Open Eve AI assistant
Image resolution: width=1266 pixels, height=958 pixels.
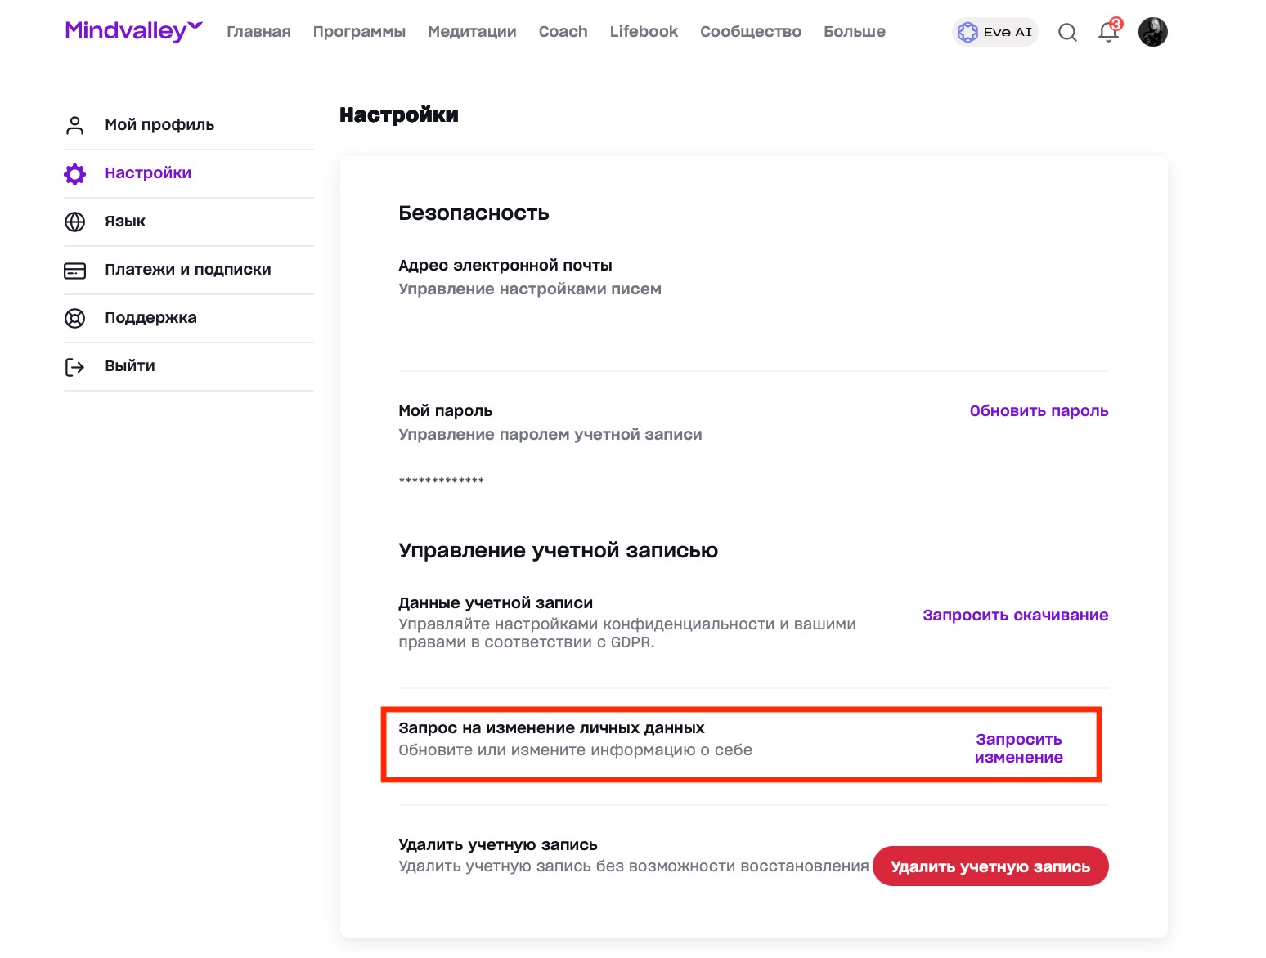pyautogui.click(x=995, y=32)
